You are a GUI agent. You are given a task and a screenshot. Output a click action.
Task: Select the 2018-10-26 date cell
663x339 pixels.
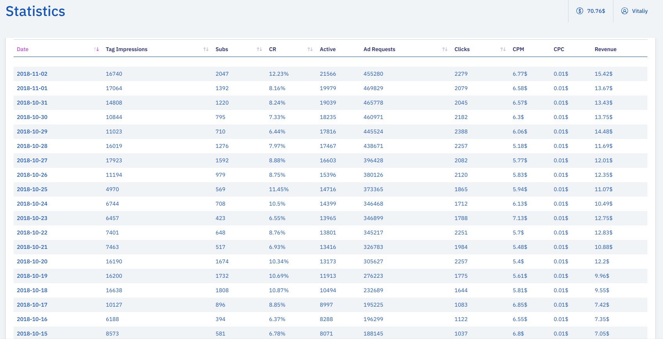(32, 175)
